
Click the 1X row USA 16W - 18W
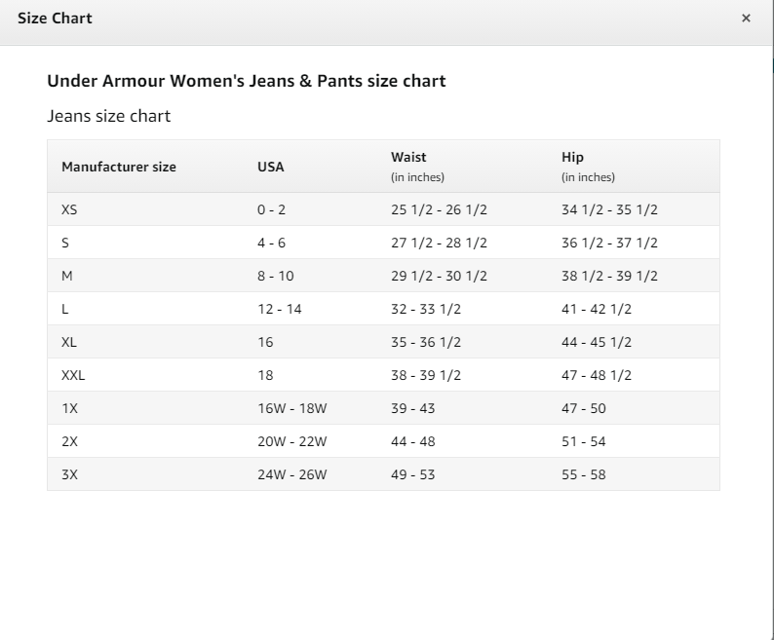pyautogui.click(x=292, y=408)
